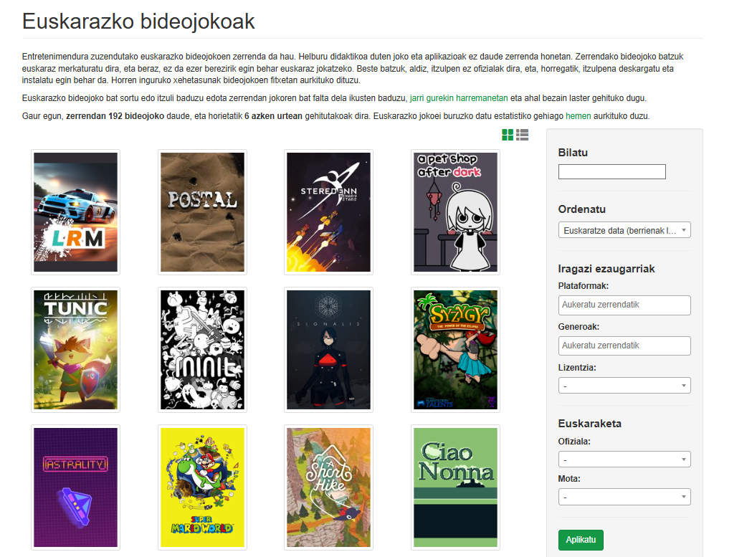Click the 'Euskarazko bideojokoak' heading
This screenshot has height=557, width=752.
point(138,22)
